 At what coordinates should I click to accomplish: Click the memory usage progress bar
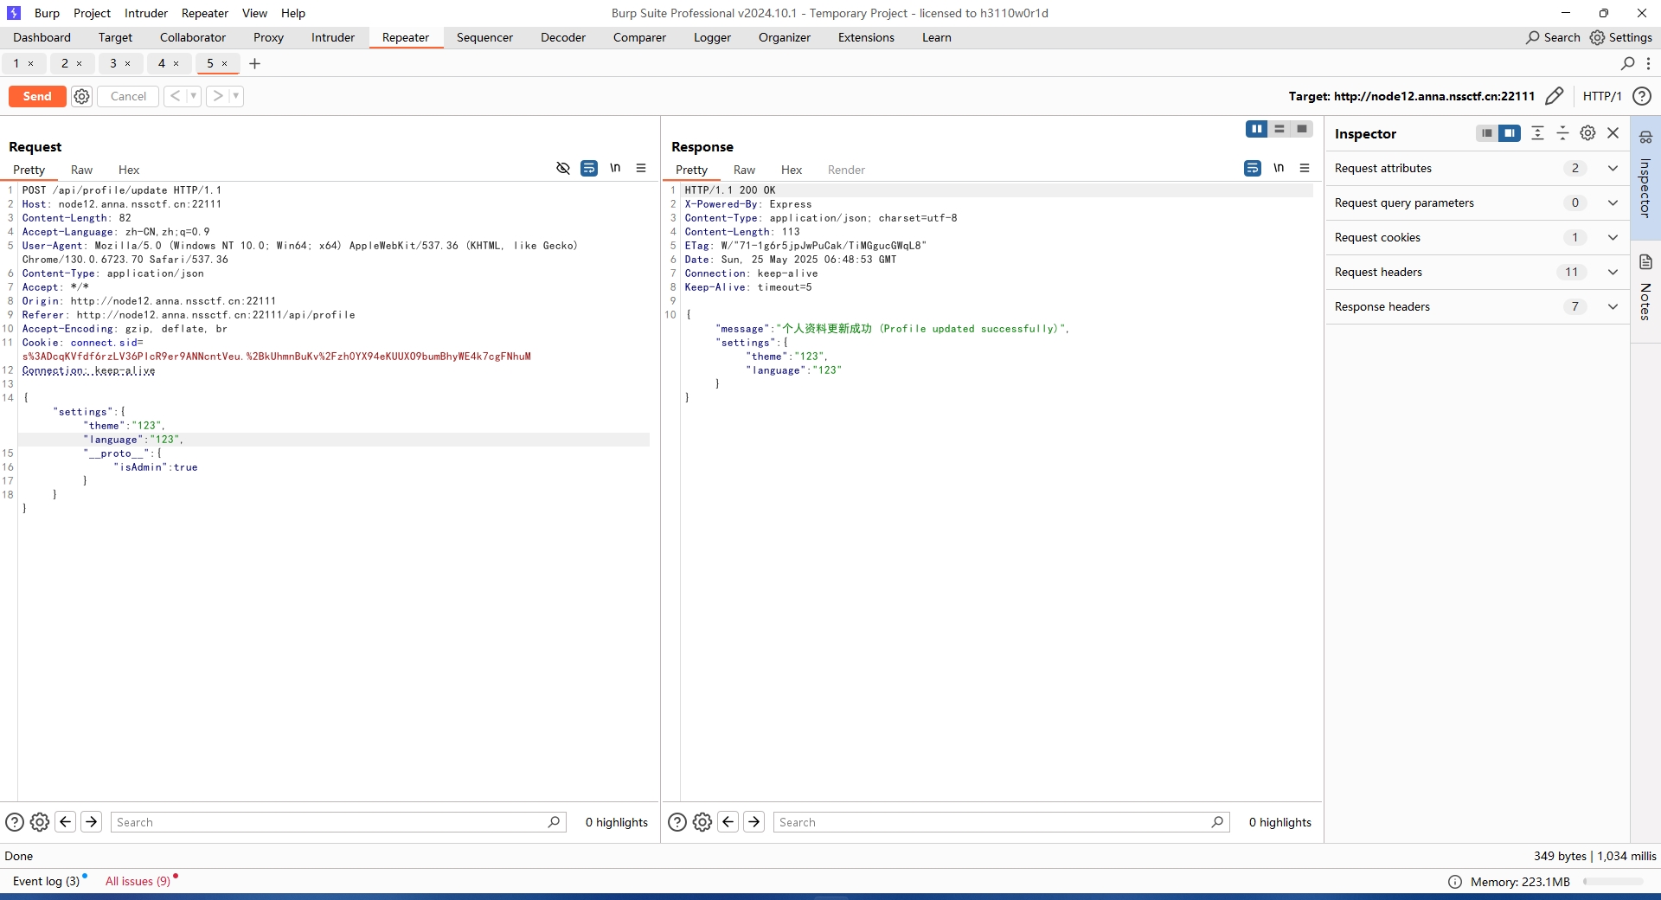[x=1613, y=882]
